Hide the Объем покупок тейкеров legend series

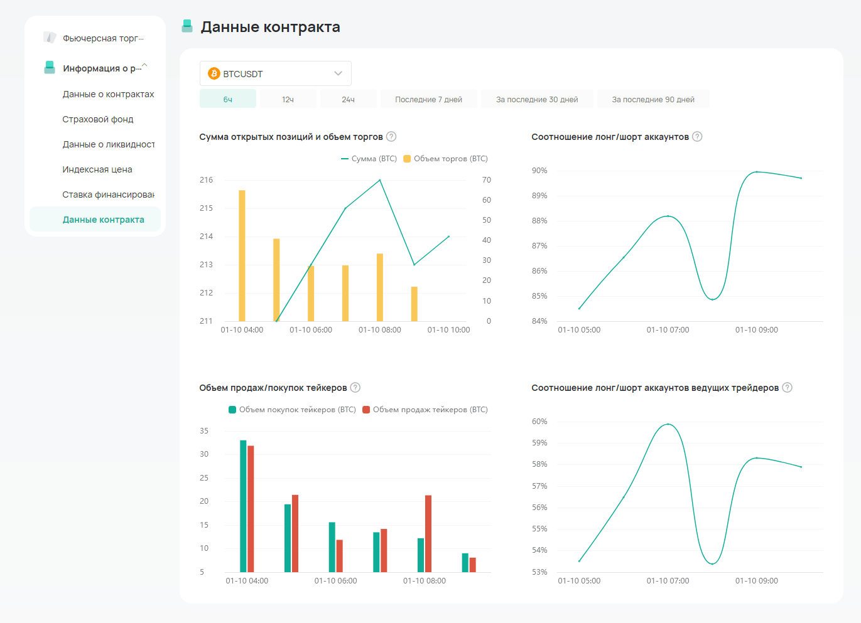pyautogui.click(x=293, y=410)
